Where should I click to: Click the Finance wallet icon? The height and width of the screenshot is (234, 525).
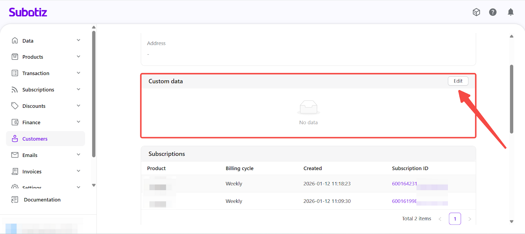pyautogui.click(x=15, y=122)
